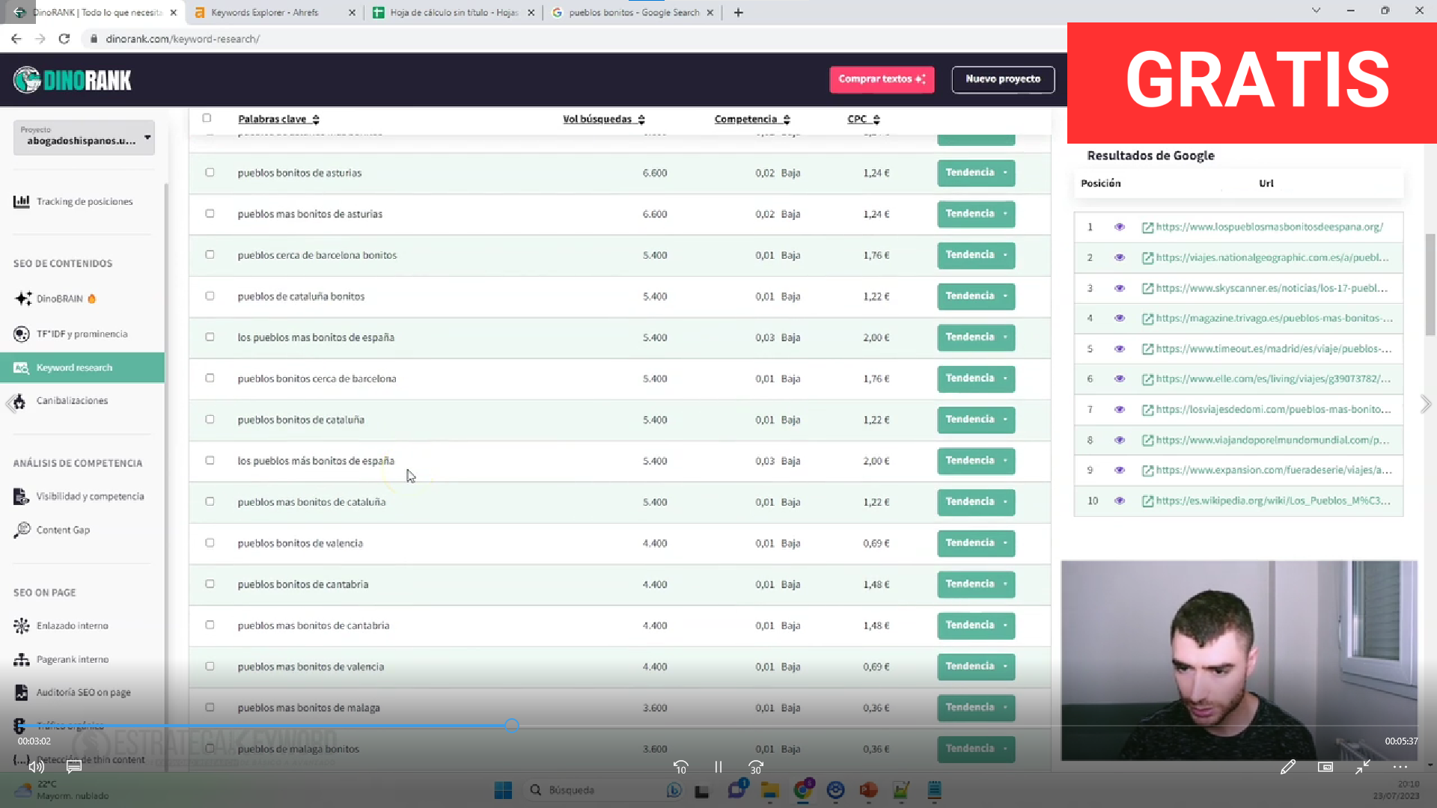
Task: Toggle eye icon for Google result 5
Action: click(1120, 349)
